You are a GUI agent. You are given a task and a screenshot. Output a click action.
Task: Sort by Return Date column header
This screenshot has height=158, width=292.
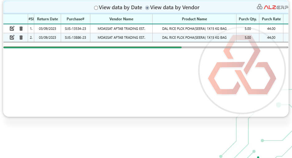tap(47, 19)
